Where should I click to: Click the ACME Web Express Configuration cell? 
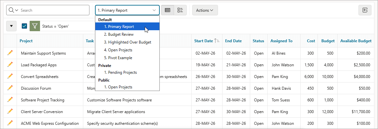point(50,123)
